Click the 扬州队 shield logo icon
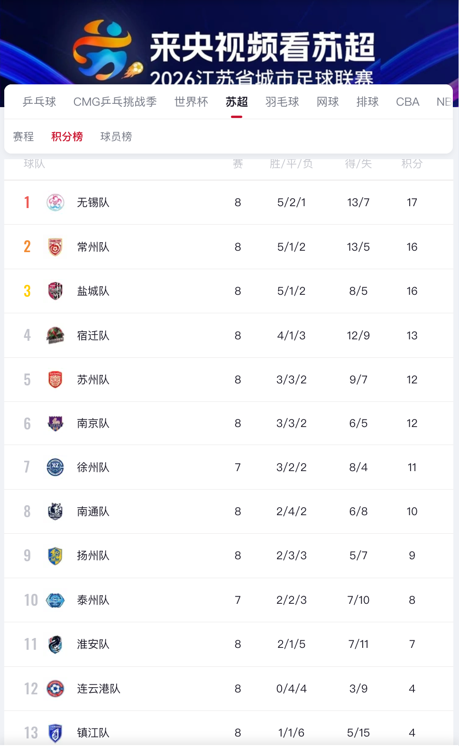This screenshot has width=459, height=746. [55, 555]
